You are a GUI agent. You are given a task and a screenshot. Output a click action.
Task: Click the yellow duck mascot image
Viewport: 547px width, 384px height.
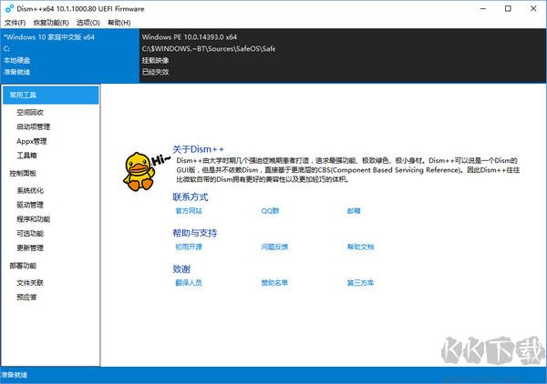click(x=139, y=170)
